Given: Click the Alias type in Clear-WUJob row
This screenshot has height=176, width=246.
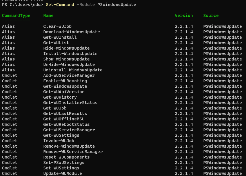Looking at the screenshot, I should pyautogui.click(x=8, y=26).
